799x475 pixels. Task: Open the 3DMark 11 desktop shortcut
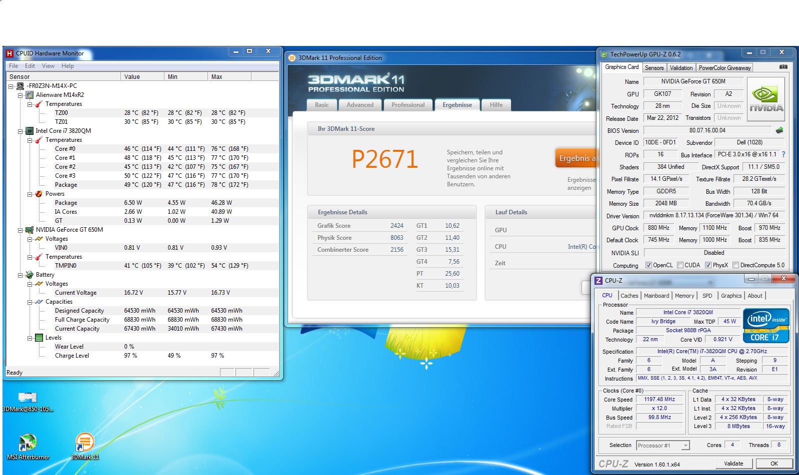tap(84, 443)
